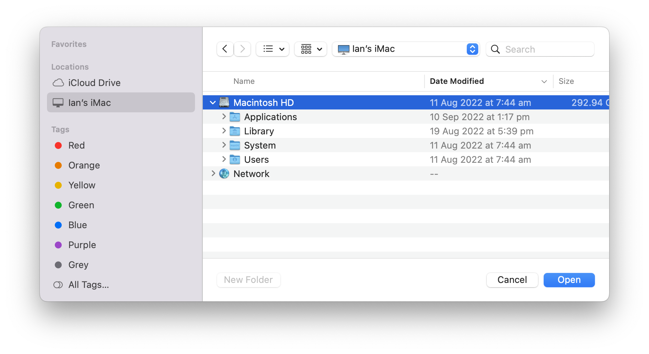Expand the Library folder
Image resolution: width=649 pixels, height=354 pixels.
pos(224,131)
